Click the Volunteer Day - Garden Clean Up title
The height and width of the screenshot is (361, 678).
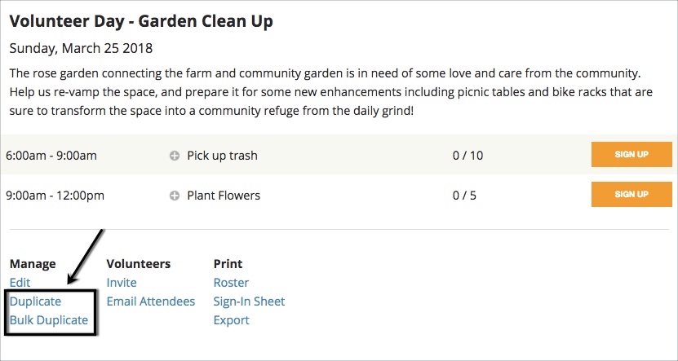(x=141, y=22)
